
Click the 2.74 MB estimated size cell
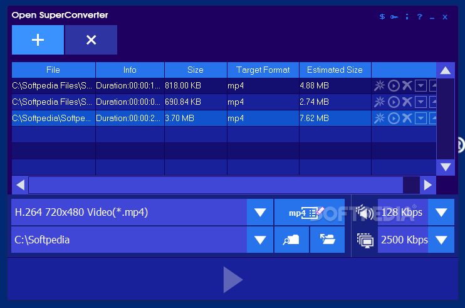pyautogui.click(x=335, y=102)
